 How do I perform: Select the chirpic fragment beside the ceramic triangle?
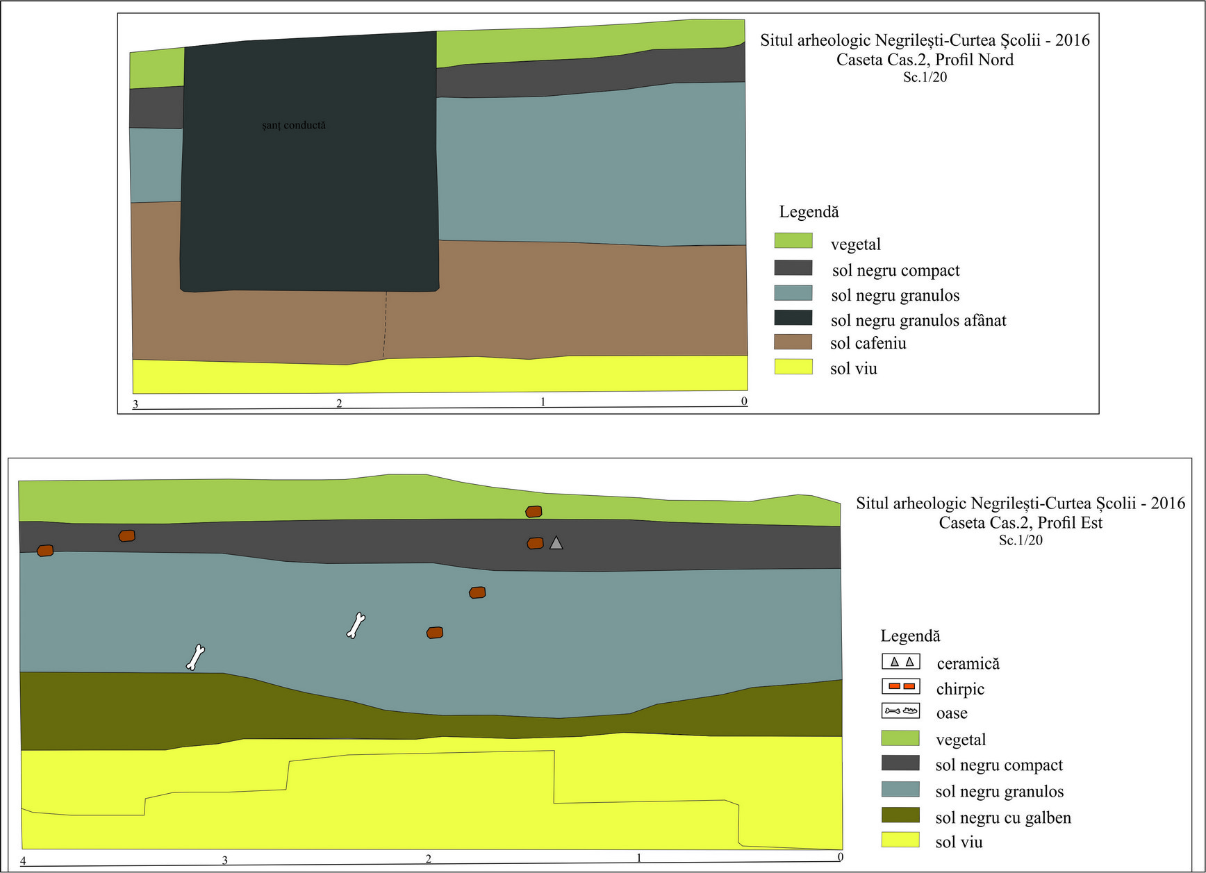pos(535,543)
